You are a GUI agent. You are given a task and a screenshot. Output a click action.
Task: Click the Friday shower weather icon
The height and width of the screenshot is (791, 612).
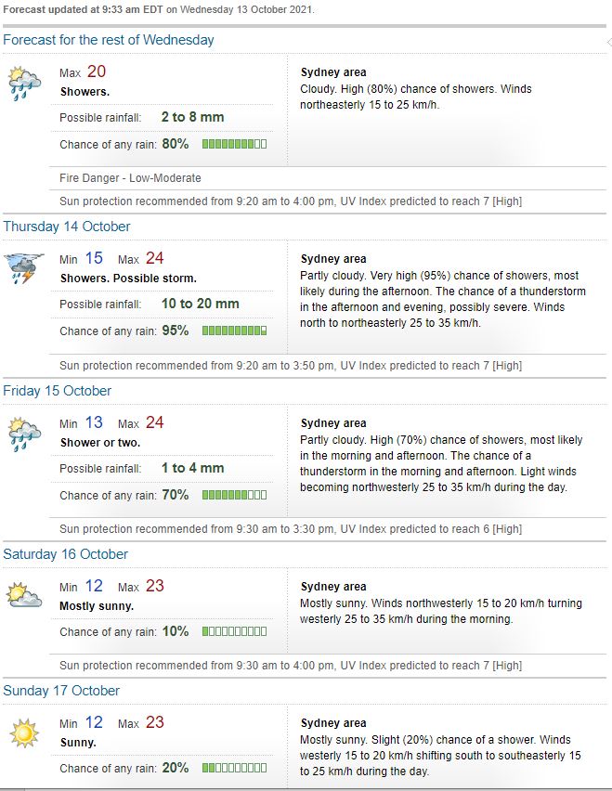(x=24, y=433)
